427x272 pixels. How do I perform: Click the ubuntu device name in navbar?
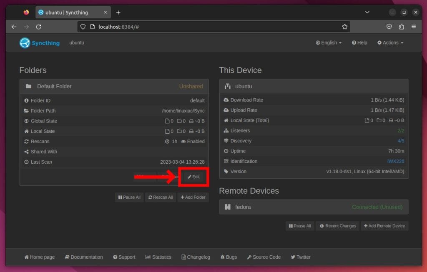click(77, 43)
